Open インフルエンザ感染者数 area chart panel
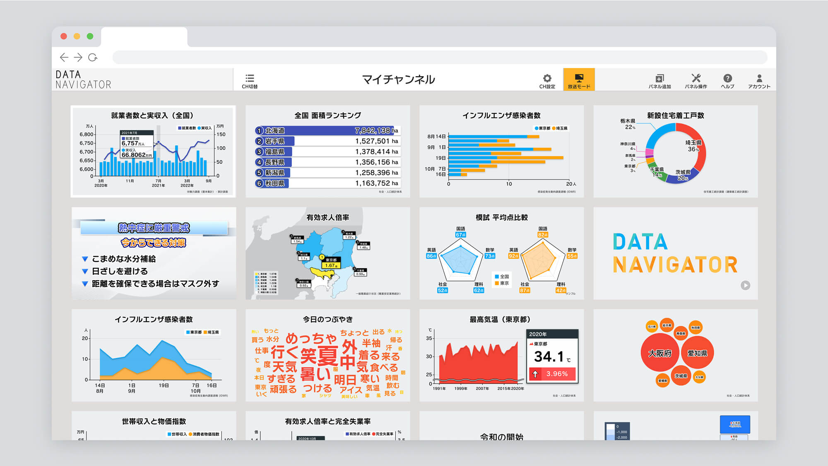Image resolution: width=828 pixels, height=466 pixels. [154, 355]
